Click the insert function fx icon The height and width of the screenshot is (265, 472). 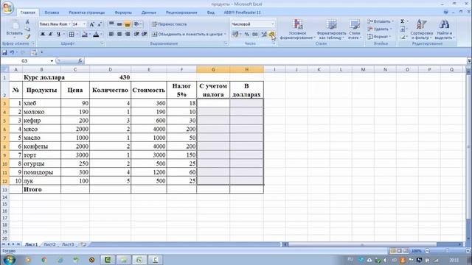click(80, 61)
